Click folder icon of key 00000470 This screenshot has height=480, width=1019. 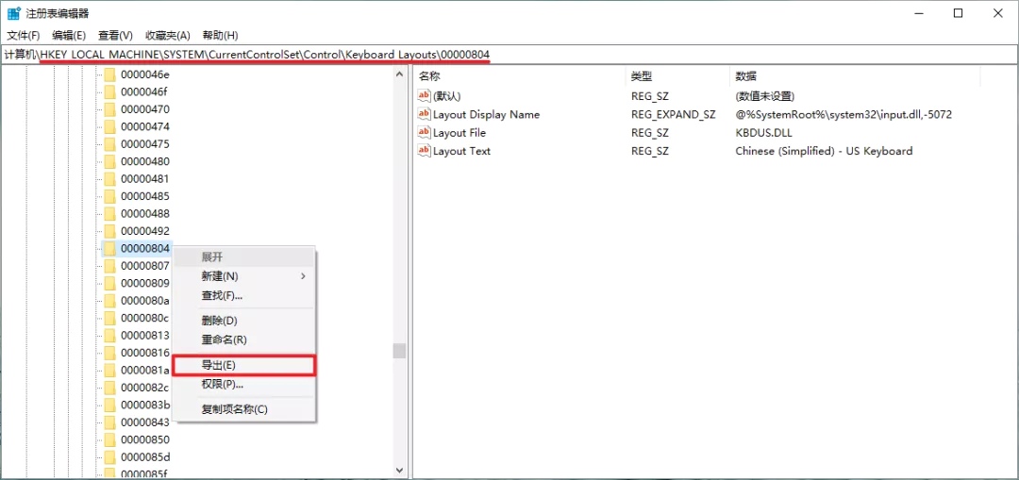[x=109, y=109]
